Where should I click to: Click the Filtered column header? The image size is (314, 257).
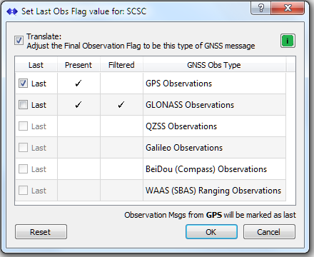click(121, 65)
